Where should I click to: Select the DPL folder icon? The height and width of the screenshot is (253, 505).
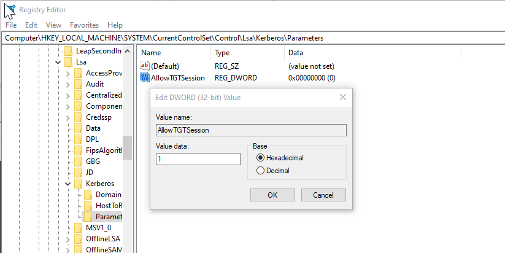[x=79, y=139]
